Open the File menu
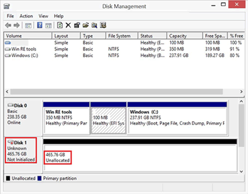 point(10,16)
